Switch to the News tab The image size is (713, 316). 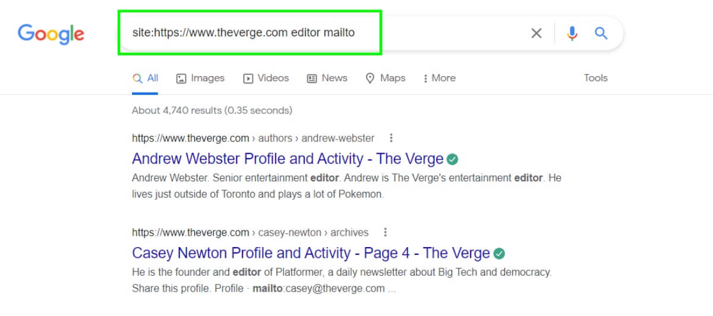(327, 78)
